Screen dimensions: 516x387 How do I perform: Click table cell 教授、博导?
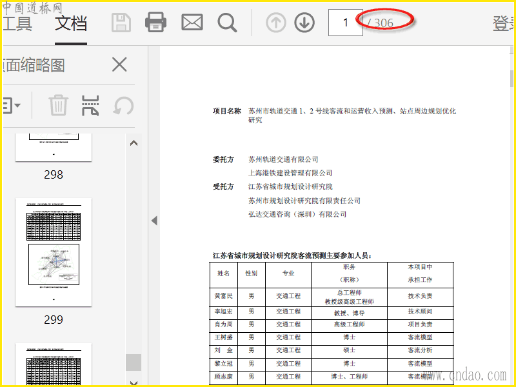coord(349,313)
